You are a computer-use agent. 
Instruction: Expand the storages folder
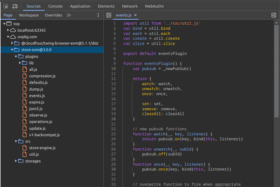16,161
